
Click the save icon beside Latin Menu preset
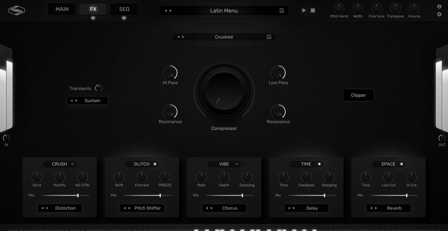[x=281, y=10]
